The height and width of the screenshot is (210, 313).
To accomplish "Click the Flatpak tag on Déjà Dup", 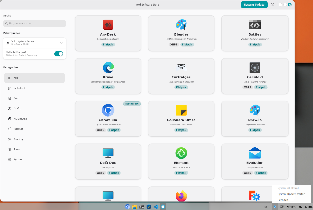I will click(x=114, y=173).
